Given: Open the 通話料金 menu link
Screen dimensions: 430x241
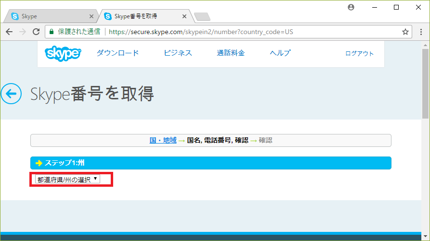Looking at the screenshot, I should click(231, 53).
